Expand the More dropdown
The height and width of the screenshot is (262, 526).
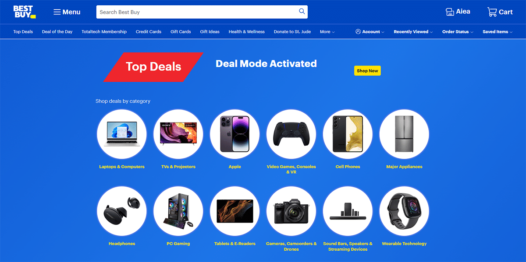[x=327, y=32]
